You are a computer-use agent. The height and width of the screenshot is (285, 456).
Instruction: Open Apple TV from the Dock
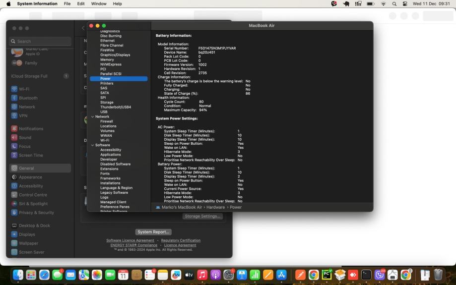pyautogui.click(x=189, y=275)
